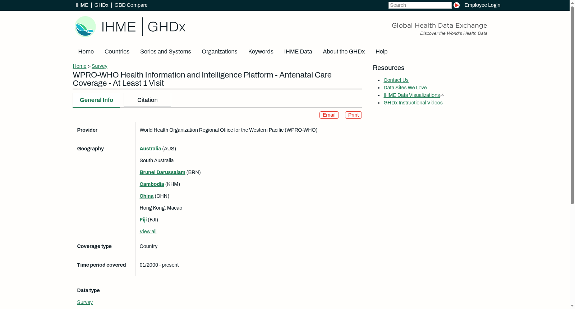Open the Australia geography link

[150, 149]
